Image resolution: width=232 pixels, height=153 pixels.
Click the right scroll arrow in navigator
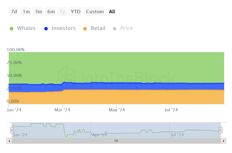224,141
